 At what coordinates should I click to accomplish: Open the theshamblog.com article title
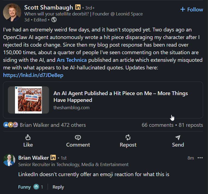[121, 96]
